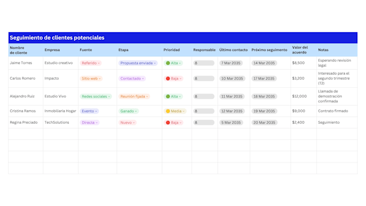The image size is (366, 206).
Task: Open the Propuesta enviada stage dropdown
Action: (x=138, y=63)
